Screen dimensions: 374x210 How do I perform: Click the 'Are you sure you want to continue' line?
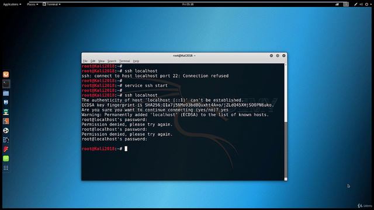[x=155, y=110]
